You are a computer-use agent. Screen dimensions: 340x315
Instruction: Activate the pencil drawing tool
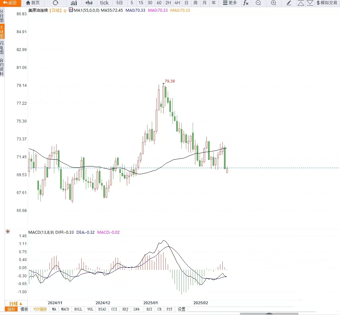point(289,3)
